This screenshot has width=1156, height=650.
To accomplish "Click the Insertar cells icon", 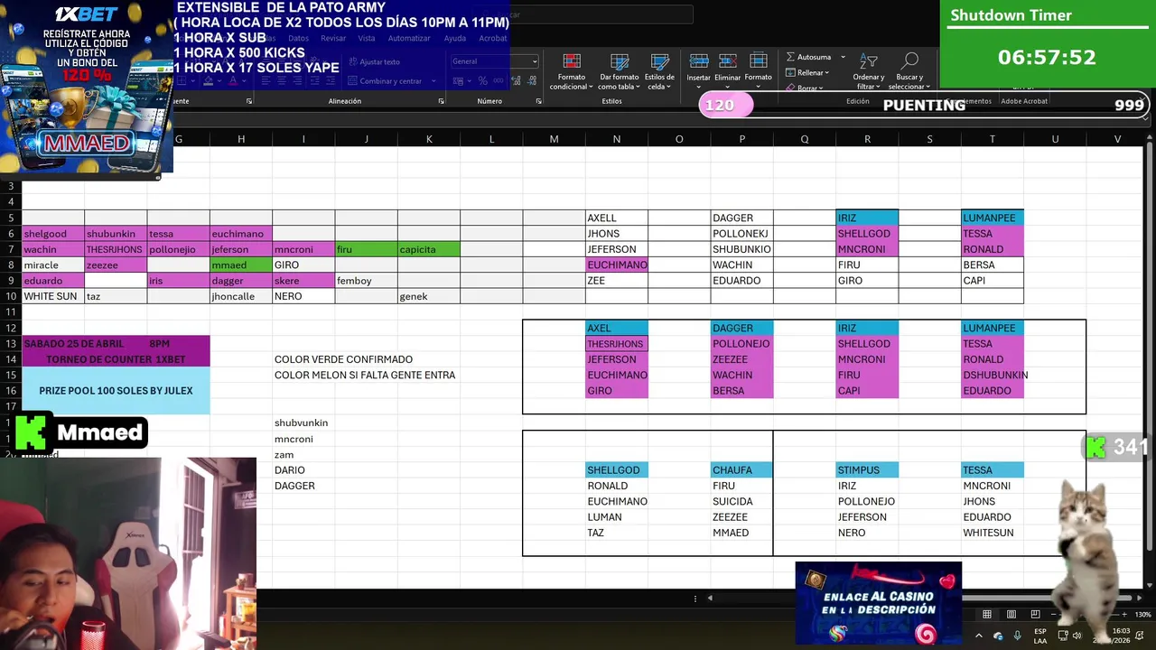I will click(699, 60).
